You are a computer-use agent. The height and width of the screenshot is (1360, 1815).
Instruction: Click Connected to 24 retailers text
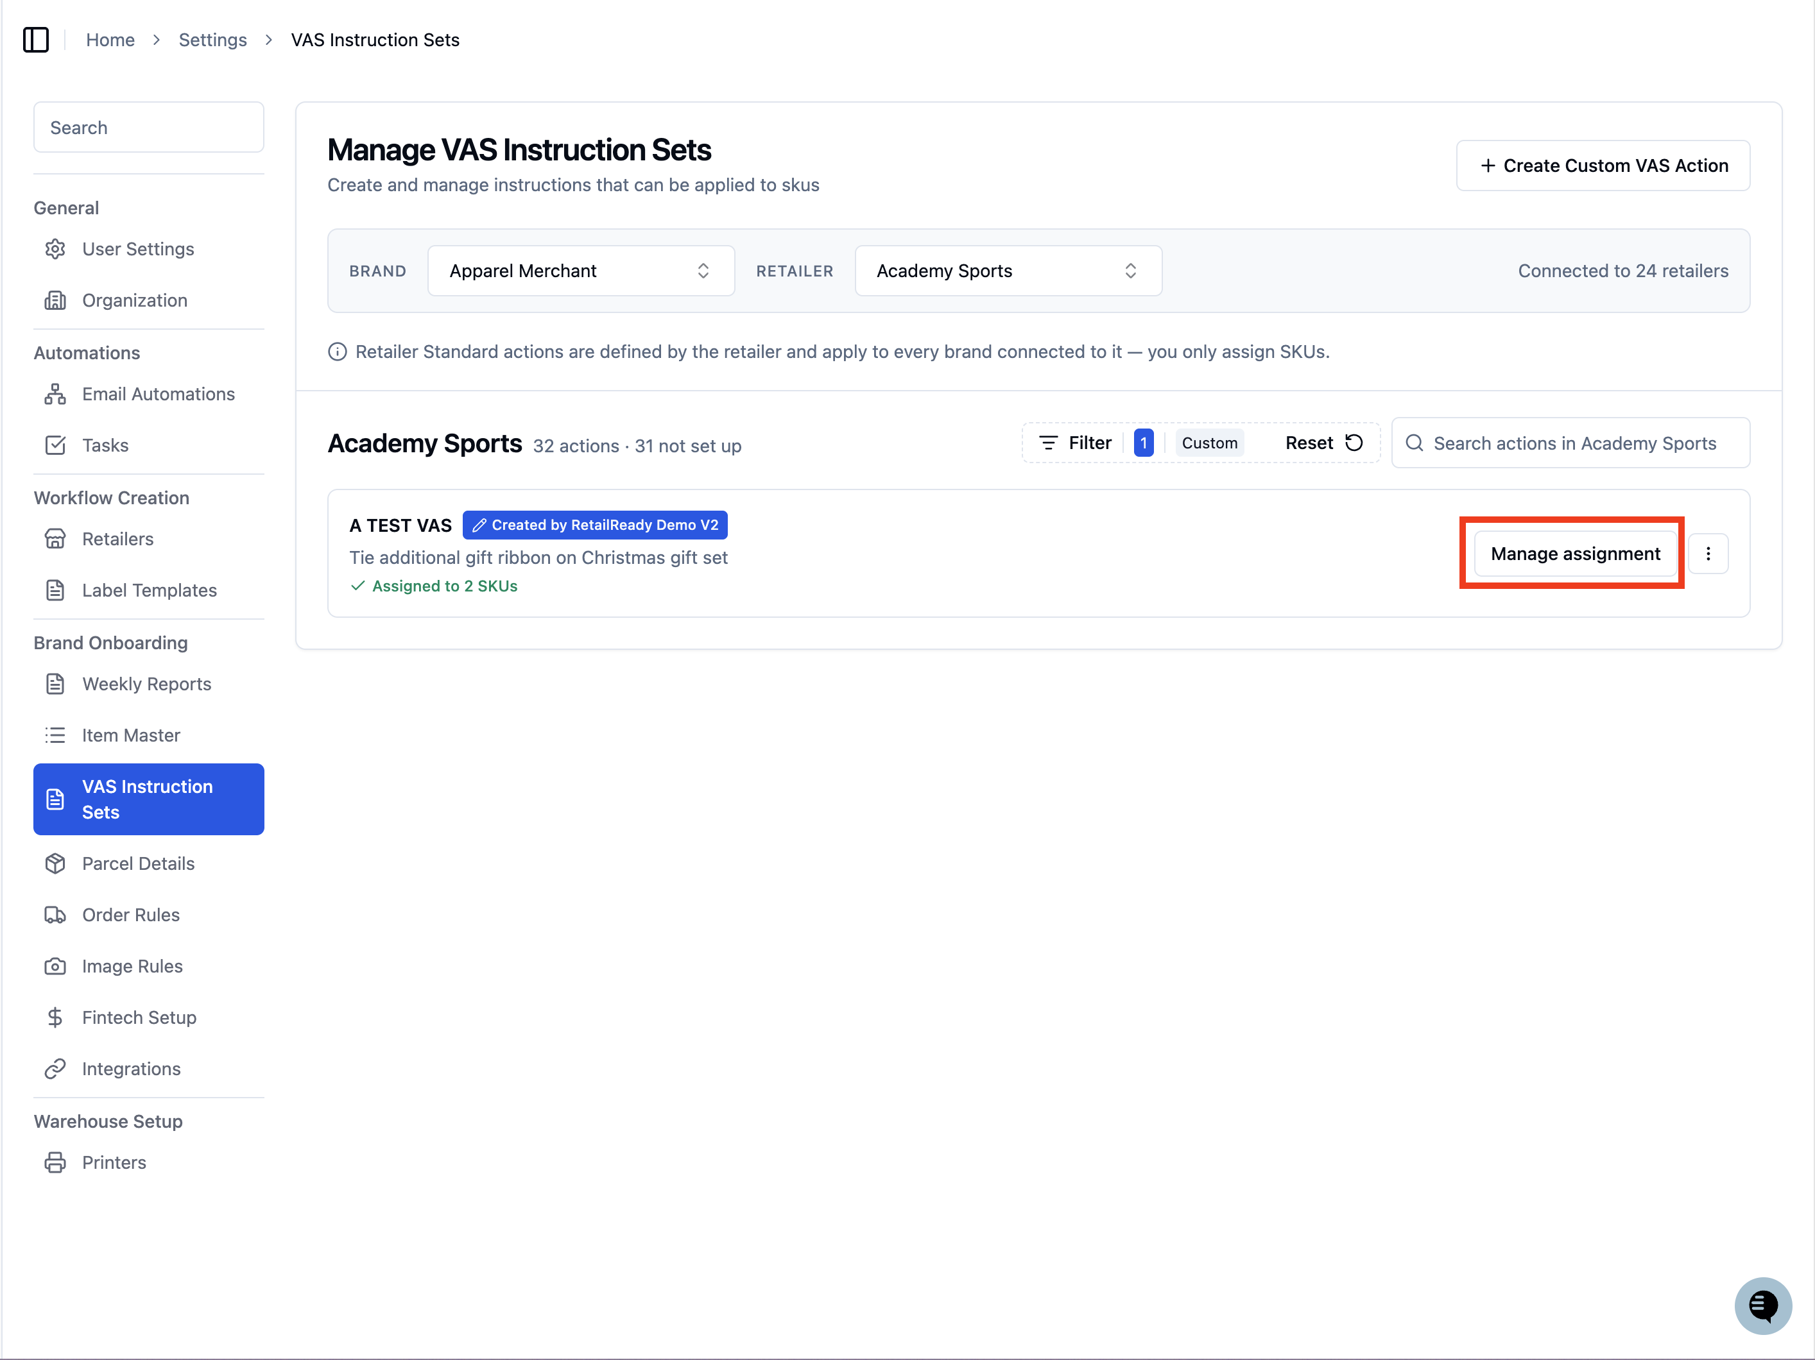pos(1623,271)
